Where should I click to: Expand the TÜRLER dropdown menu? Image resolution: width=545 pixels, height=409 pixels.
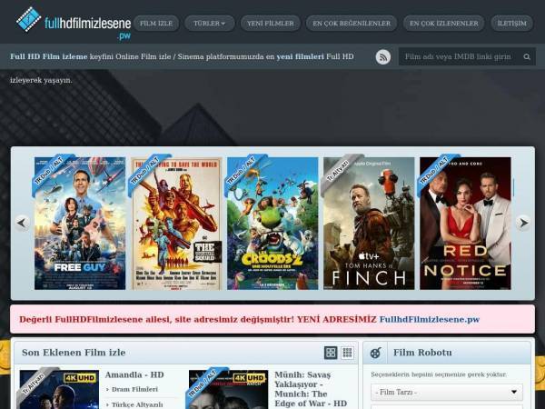click(x=209, y=24)
